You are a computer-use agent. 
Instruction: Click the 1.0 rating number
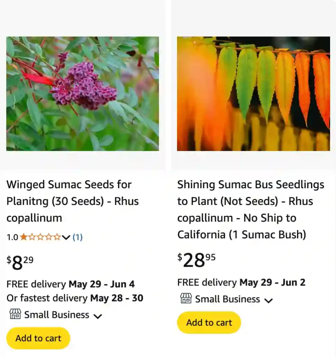click(x=12, y=237)
